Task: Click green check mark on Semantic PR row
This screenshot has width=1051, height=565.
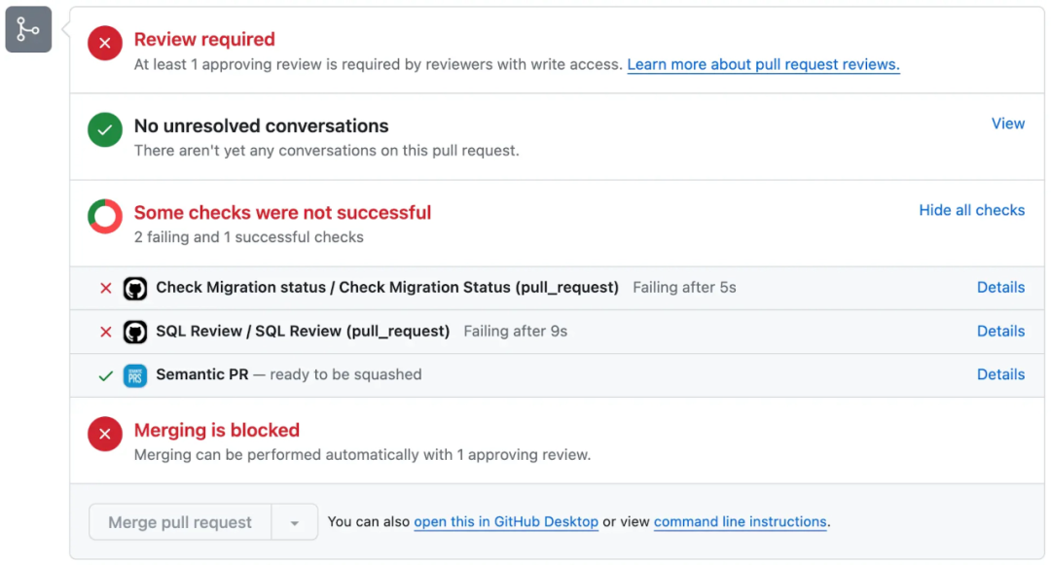Action: (x=106, y=375)
